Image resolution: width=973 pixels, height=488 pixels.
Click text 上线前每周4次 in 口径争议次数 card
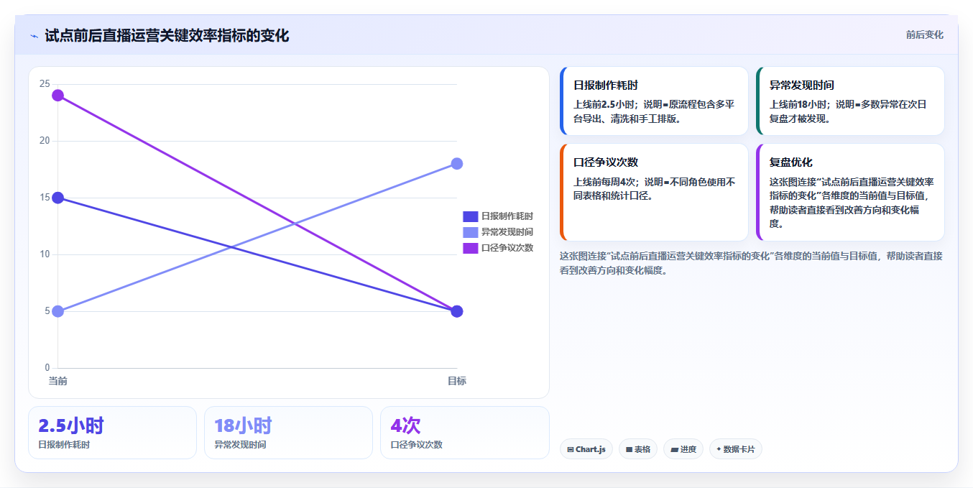pyautogui.click(x=606, y=182)
